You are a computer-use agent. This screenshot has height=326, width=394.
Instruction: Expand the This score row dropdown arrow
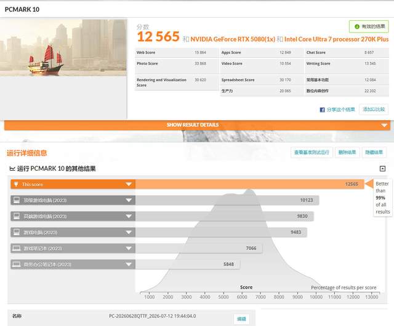(x=129, y=184)
